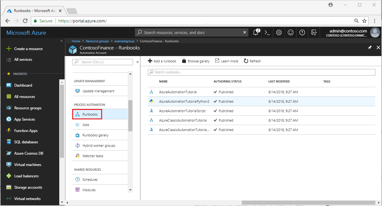Click Resource groups breadcrumb link

tap(97, 41)
